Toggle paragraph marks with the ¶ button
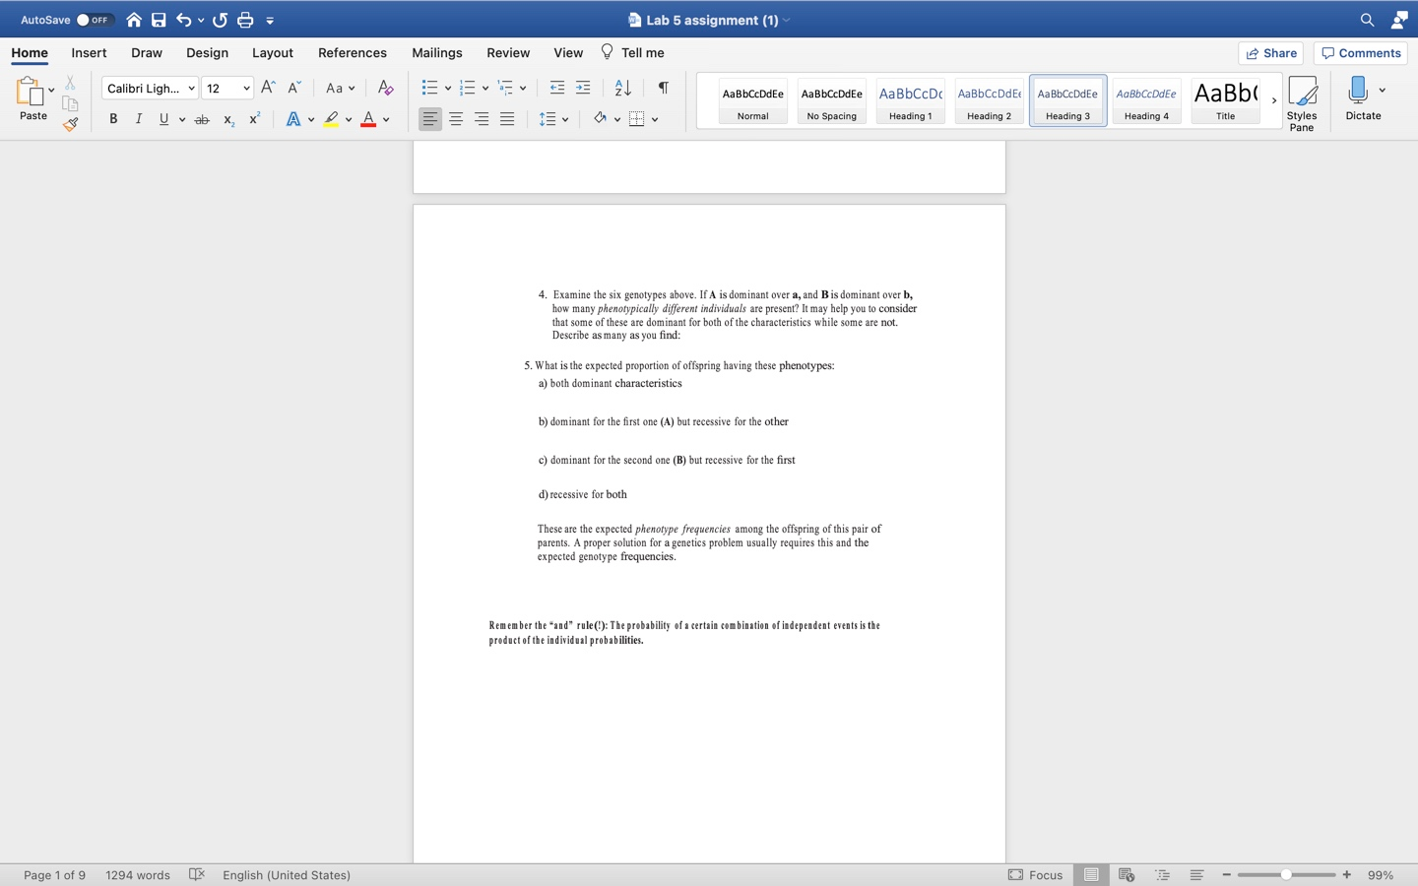 pyautogui.click(x=662, y=88)
